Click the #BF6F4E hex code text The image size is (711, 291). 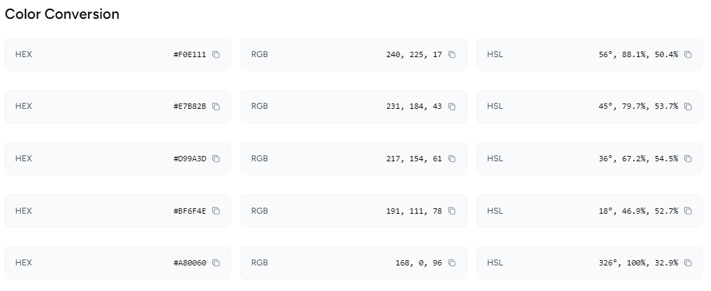click(190, 211)
